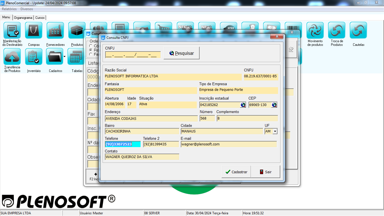Open the Relatórios menu

pos(9,9)
